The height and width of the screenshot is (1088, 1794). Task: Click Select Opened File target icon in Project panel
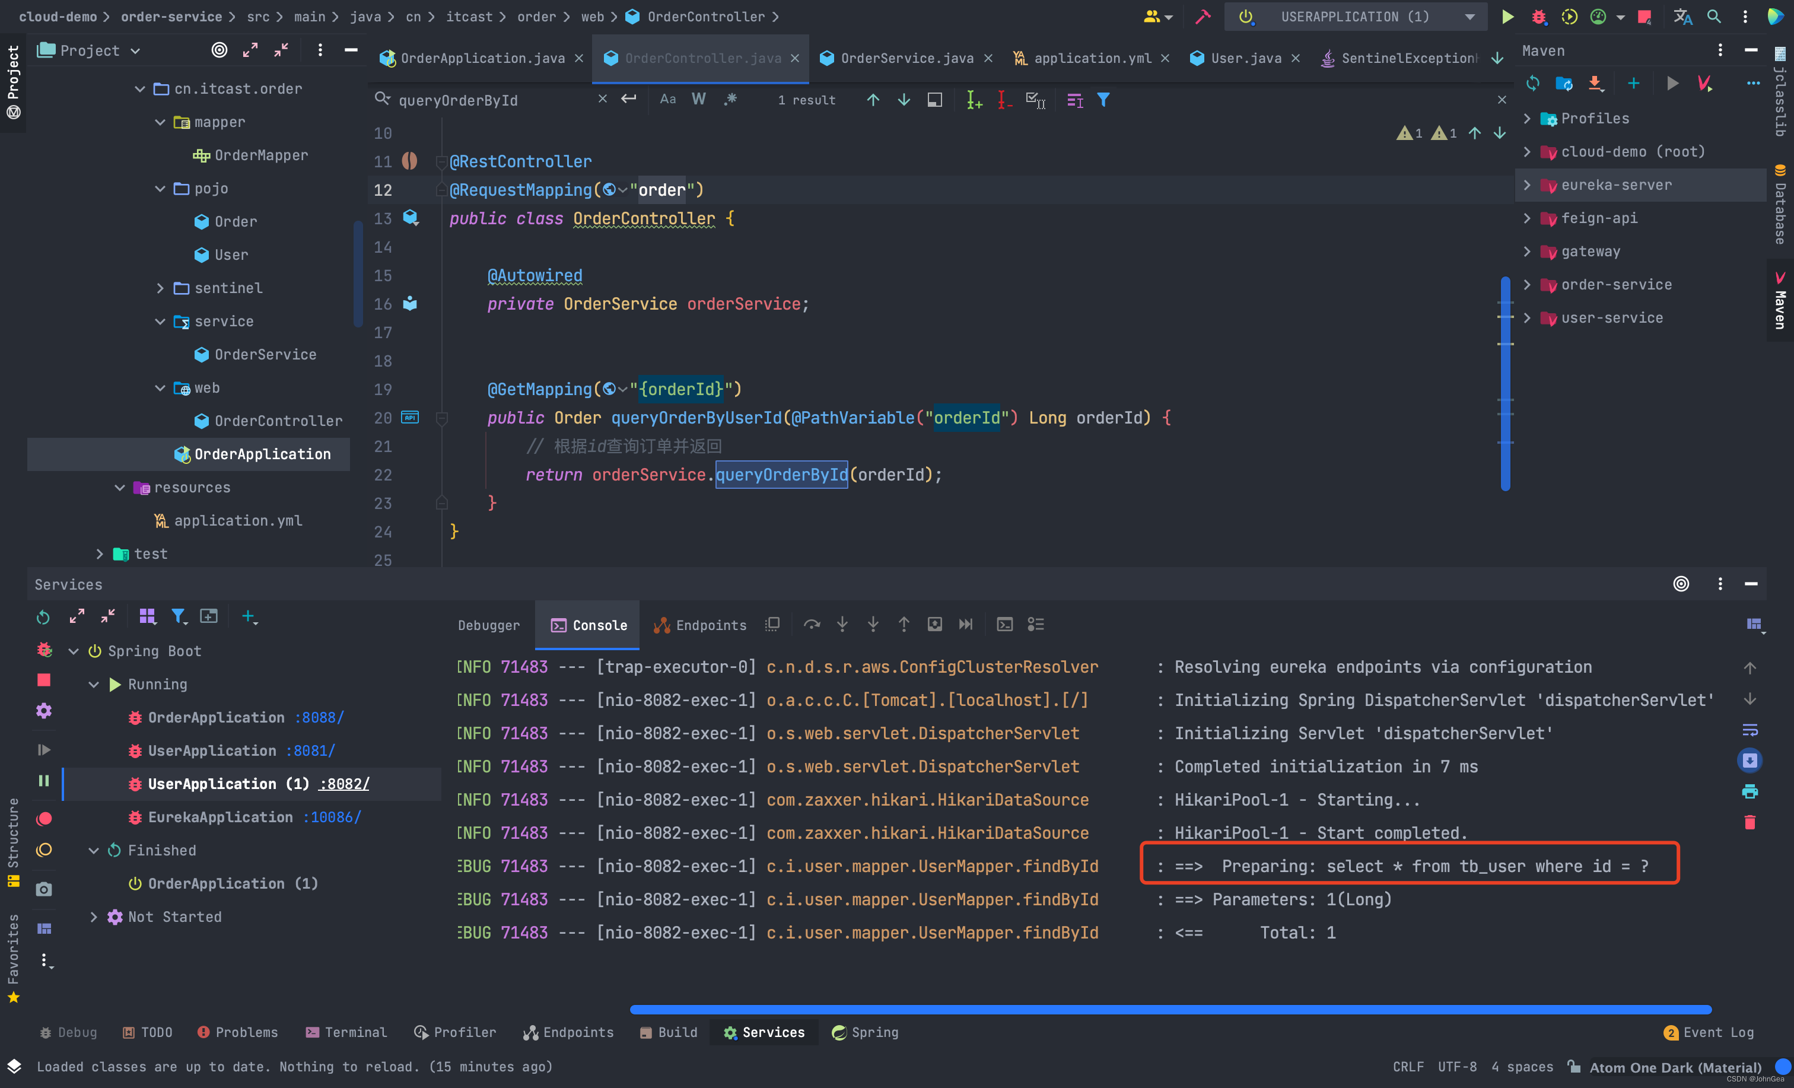click(219, 49)
